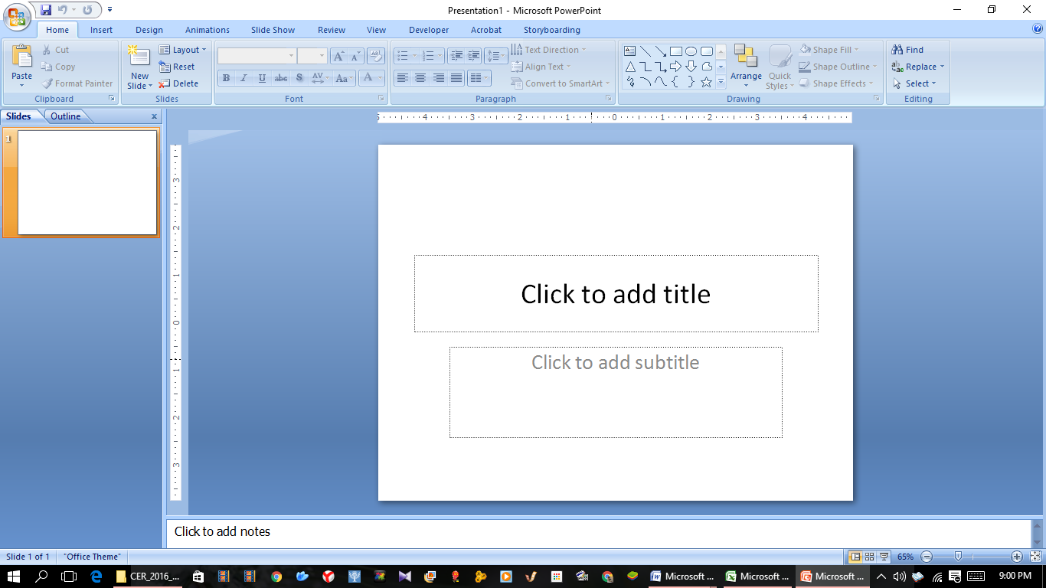The image size is (1046, 588).
Task: Expand the Layout dropdown
Action: [x=183, y=50]
